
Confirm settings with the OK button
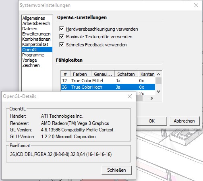pos(152,121)
